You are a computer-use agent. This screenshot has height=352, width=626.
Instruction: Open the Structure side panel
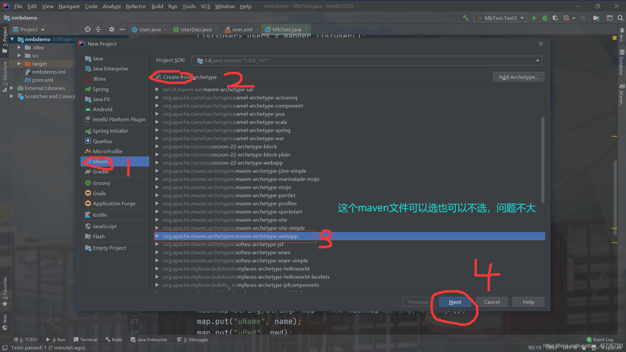[x=5, y=76]
